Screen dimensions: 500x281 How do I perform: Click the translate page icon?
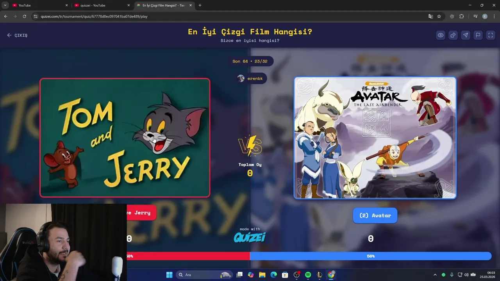430,16
